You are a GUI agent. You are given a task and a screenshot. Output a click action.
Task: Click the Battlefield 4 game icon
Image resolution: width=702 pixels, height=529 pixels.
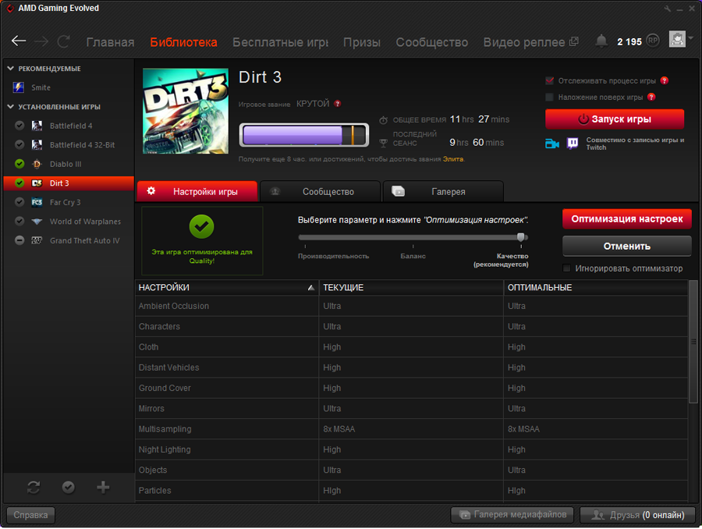(37, 126)
